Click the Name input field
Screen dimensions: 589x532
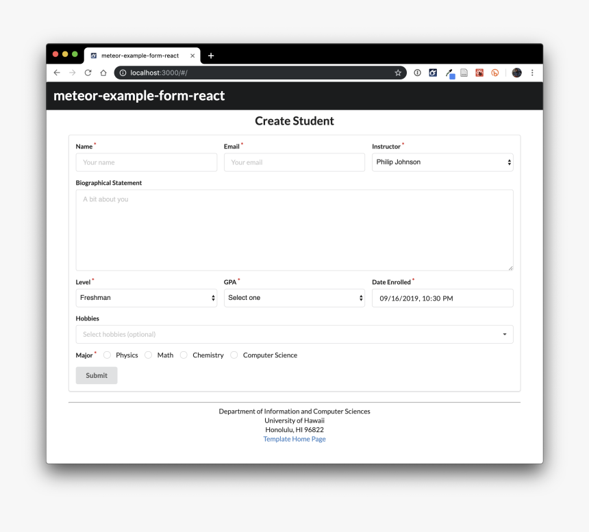tap(147, 162)
